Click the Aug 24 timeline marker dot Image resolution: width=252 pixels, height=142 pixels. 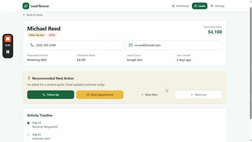(28, 123)
